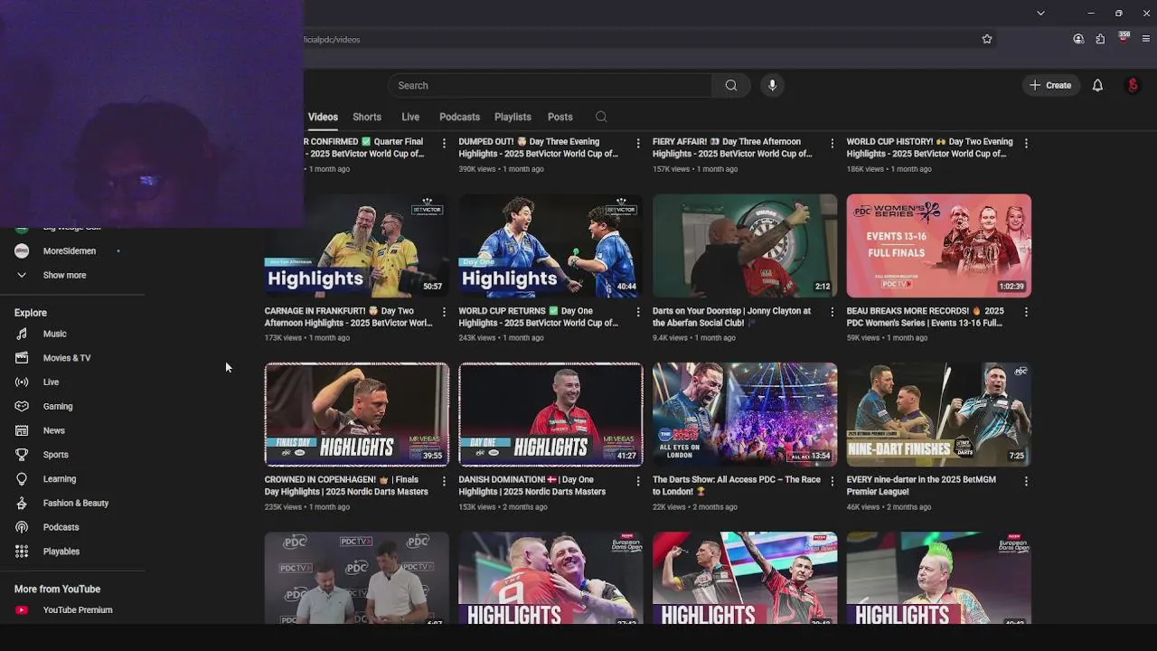Open options for Darts on Your Doorstep video
The height and width of the screenshot is (651, 1157).
832,312
